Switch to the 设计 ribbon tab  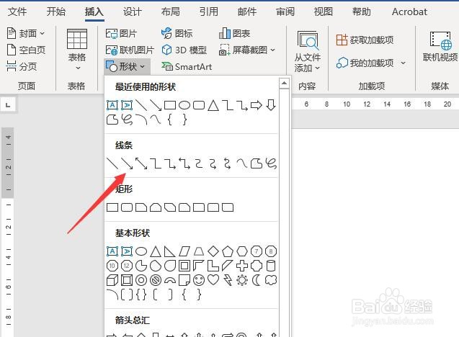click(x=133, y=12)
